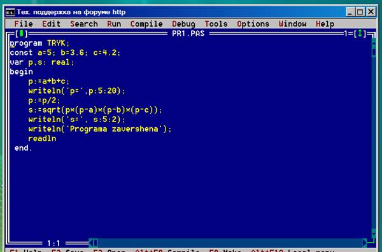Open the Tools menu
382x252 pixels.
(x=216, y=24)
